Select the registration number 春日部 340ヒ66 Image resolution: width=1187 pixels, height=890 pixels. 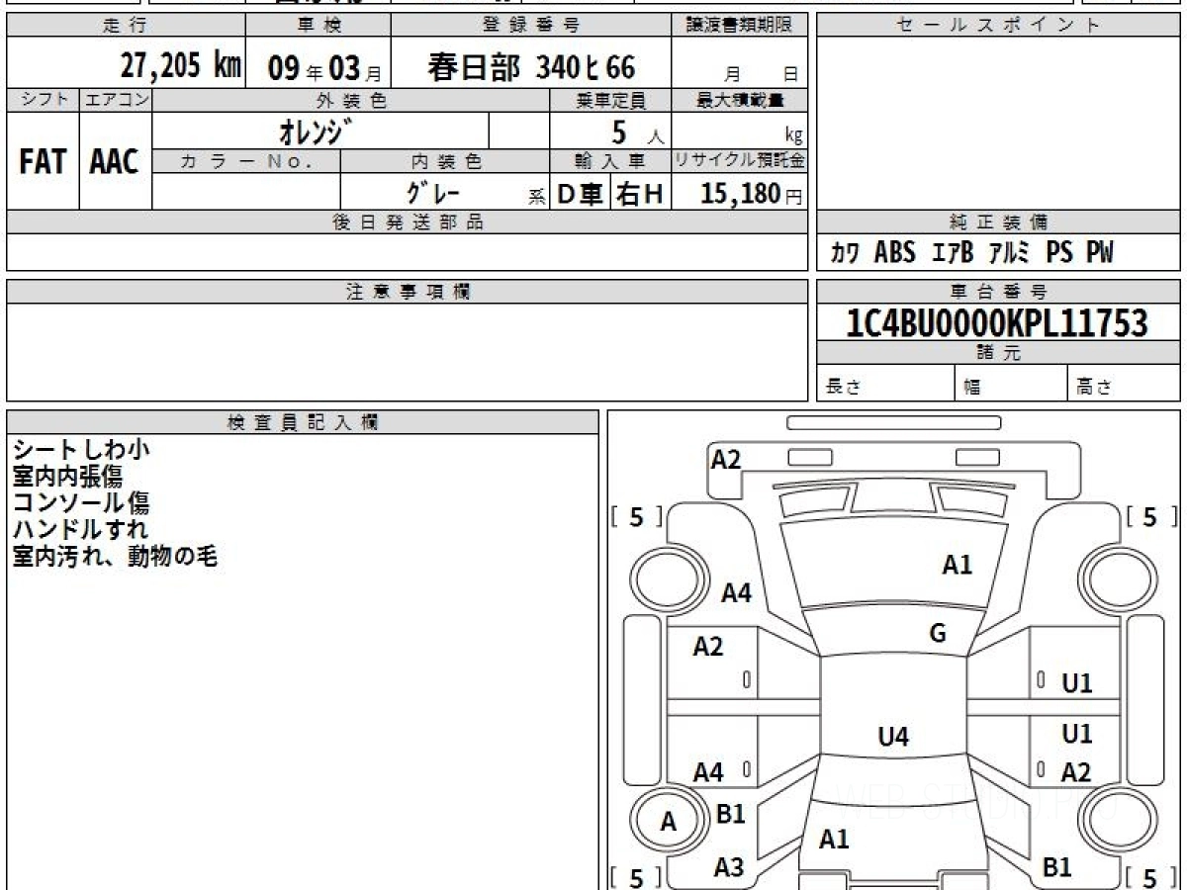pos(530,66)
